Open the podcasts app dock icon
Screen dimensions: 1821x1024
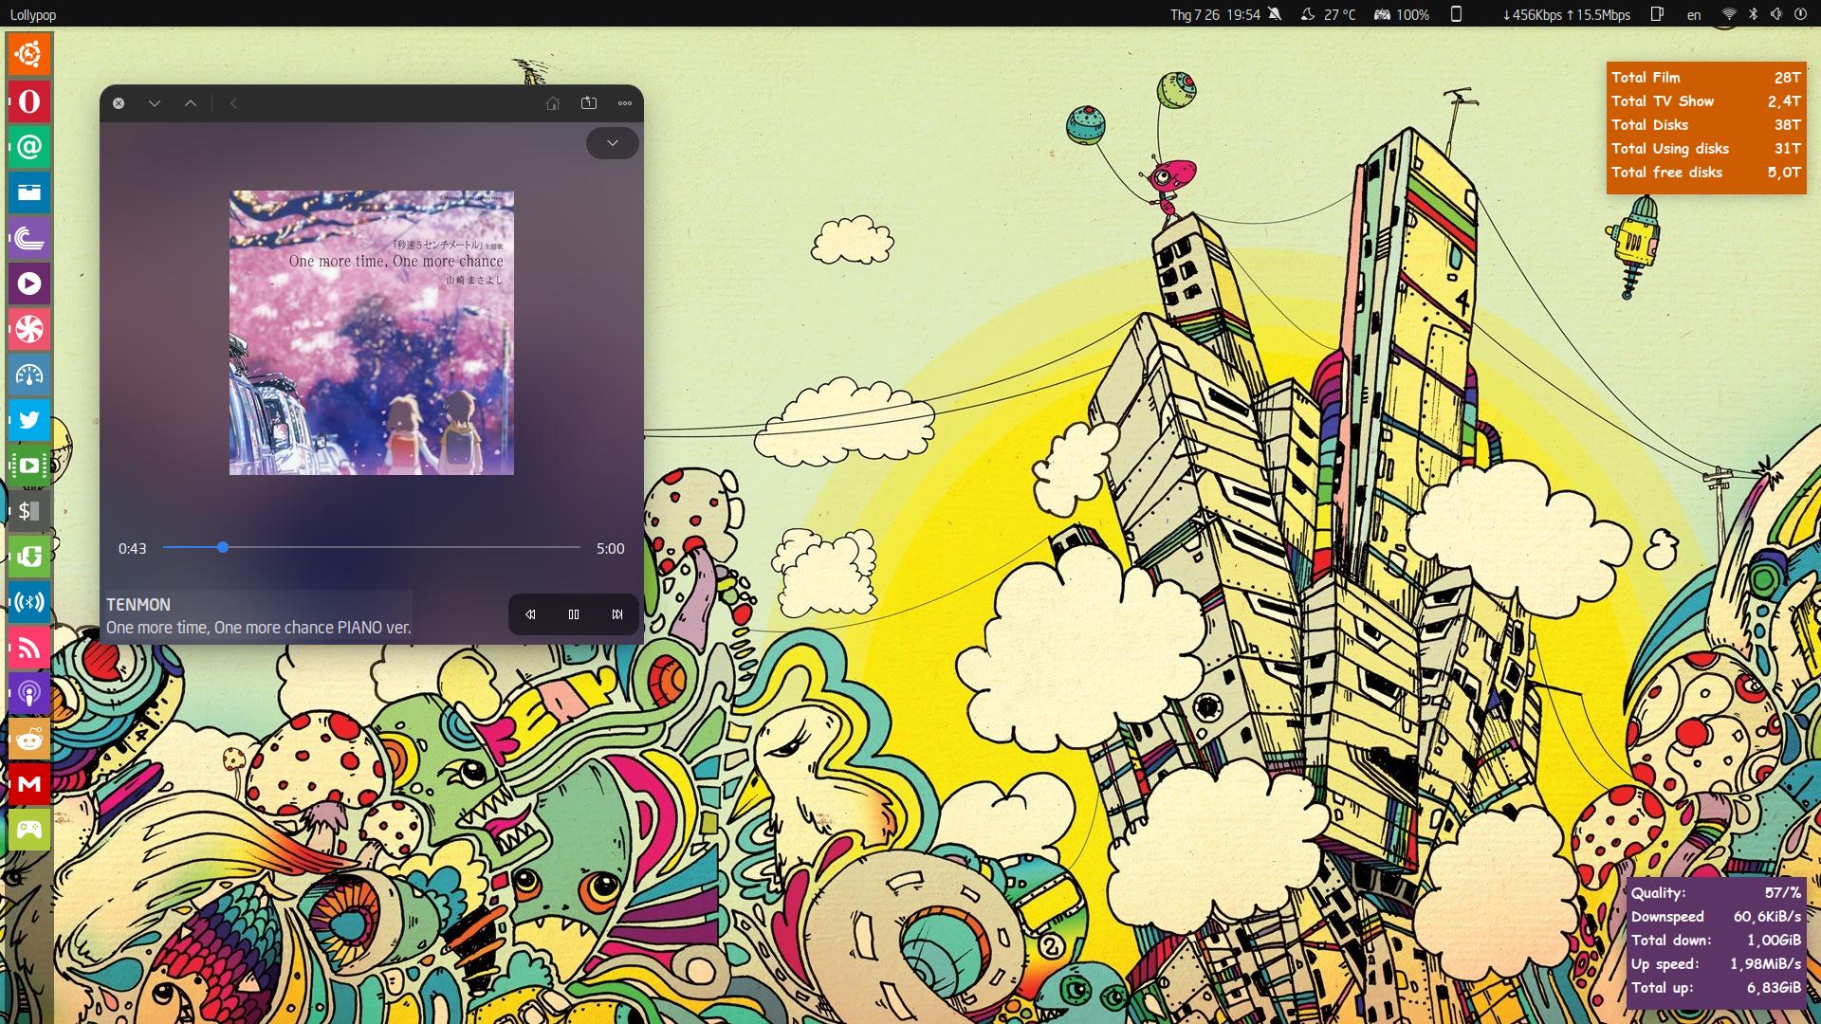coord(29,692)
